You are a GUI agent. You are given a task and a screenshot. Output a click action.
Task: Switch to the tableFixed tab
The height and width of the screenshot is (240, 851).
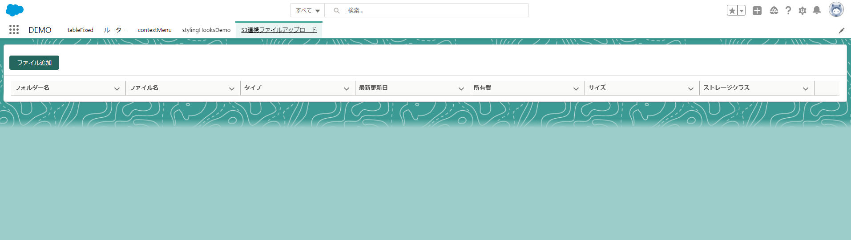tap(80, 30)
